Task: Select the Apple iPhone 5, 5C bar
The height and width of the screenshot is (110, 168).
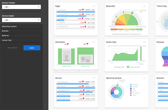Action: point(64,96)
